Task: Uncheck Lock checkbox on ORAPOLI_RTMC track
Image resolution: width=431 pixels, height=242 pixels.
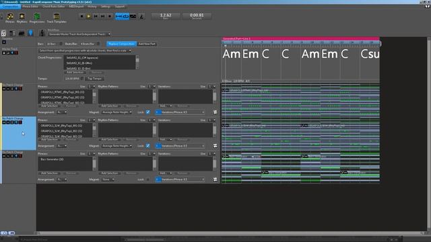Action: coord(148,112)
